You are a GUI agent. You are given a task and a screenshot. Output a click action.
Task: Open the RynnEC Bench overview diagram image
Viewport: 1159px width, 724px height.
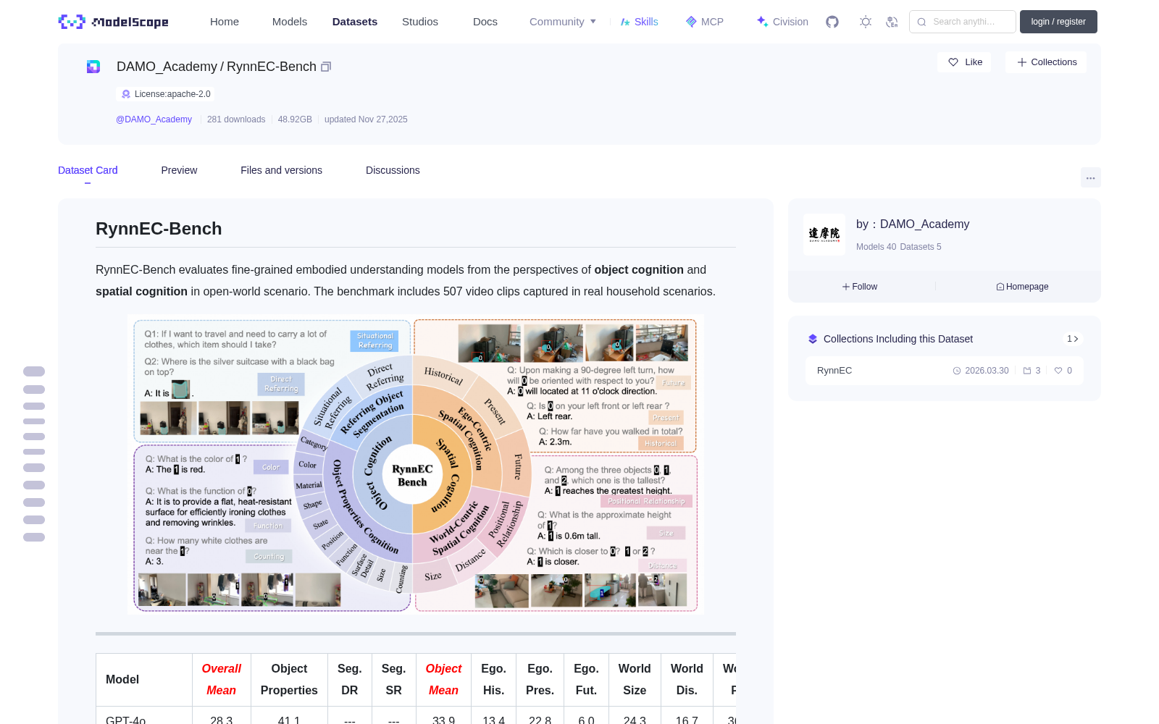pos(416,464)
